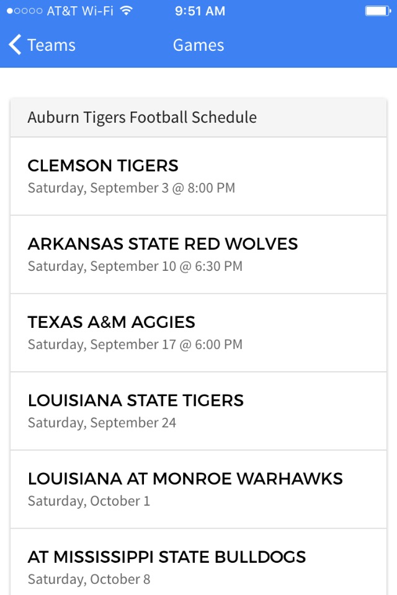Tap the Saturday, September 24 date
Image resolution: width=397 pixels, height=595 pixels.
click(x=102, y=423)
